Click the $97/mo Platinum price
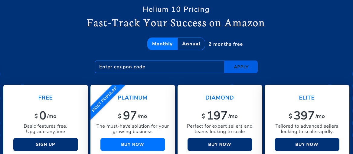Screen dimensions: 353x154 click(x=132, y=116)
